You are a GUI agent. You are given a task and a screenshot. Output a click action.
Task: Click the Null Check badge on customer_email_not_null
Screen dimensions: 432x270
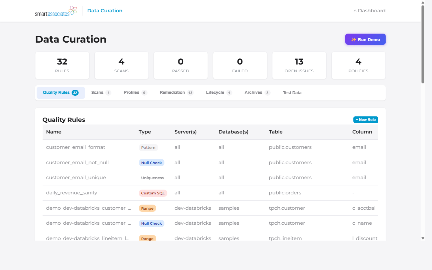tap(151, 162)
